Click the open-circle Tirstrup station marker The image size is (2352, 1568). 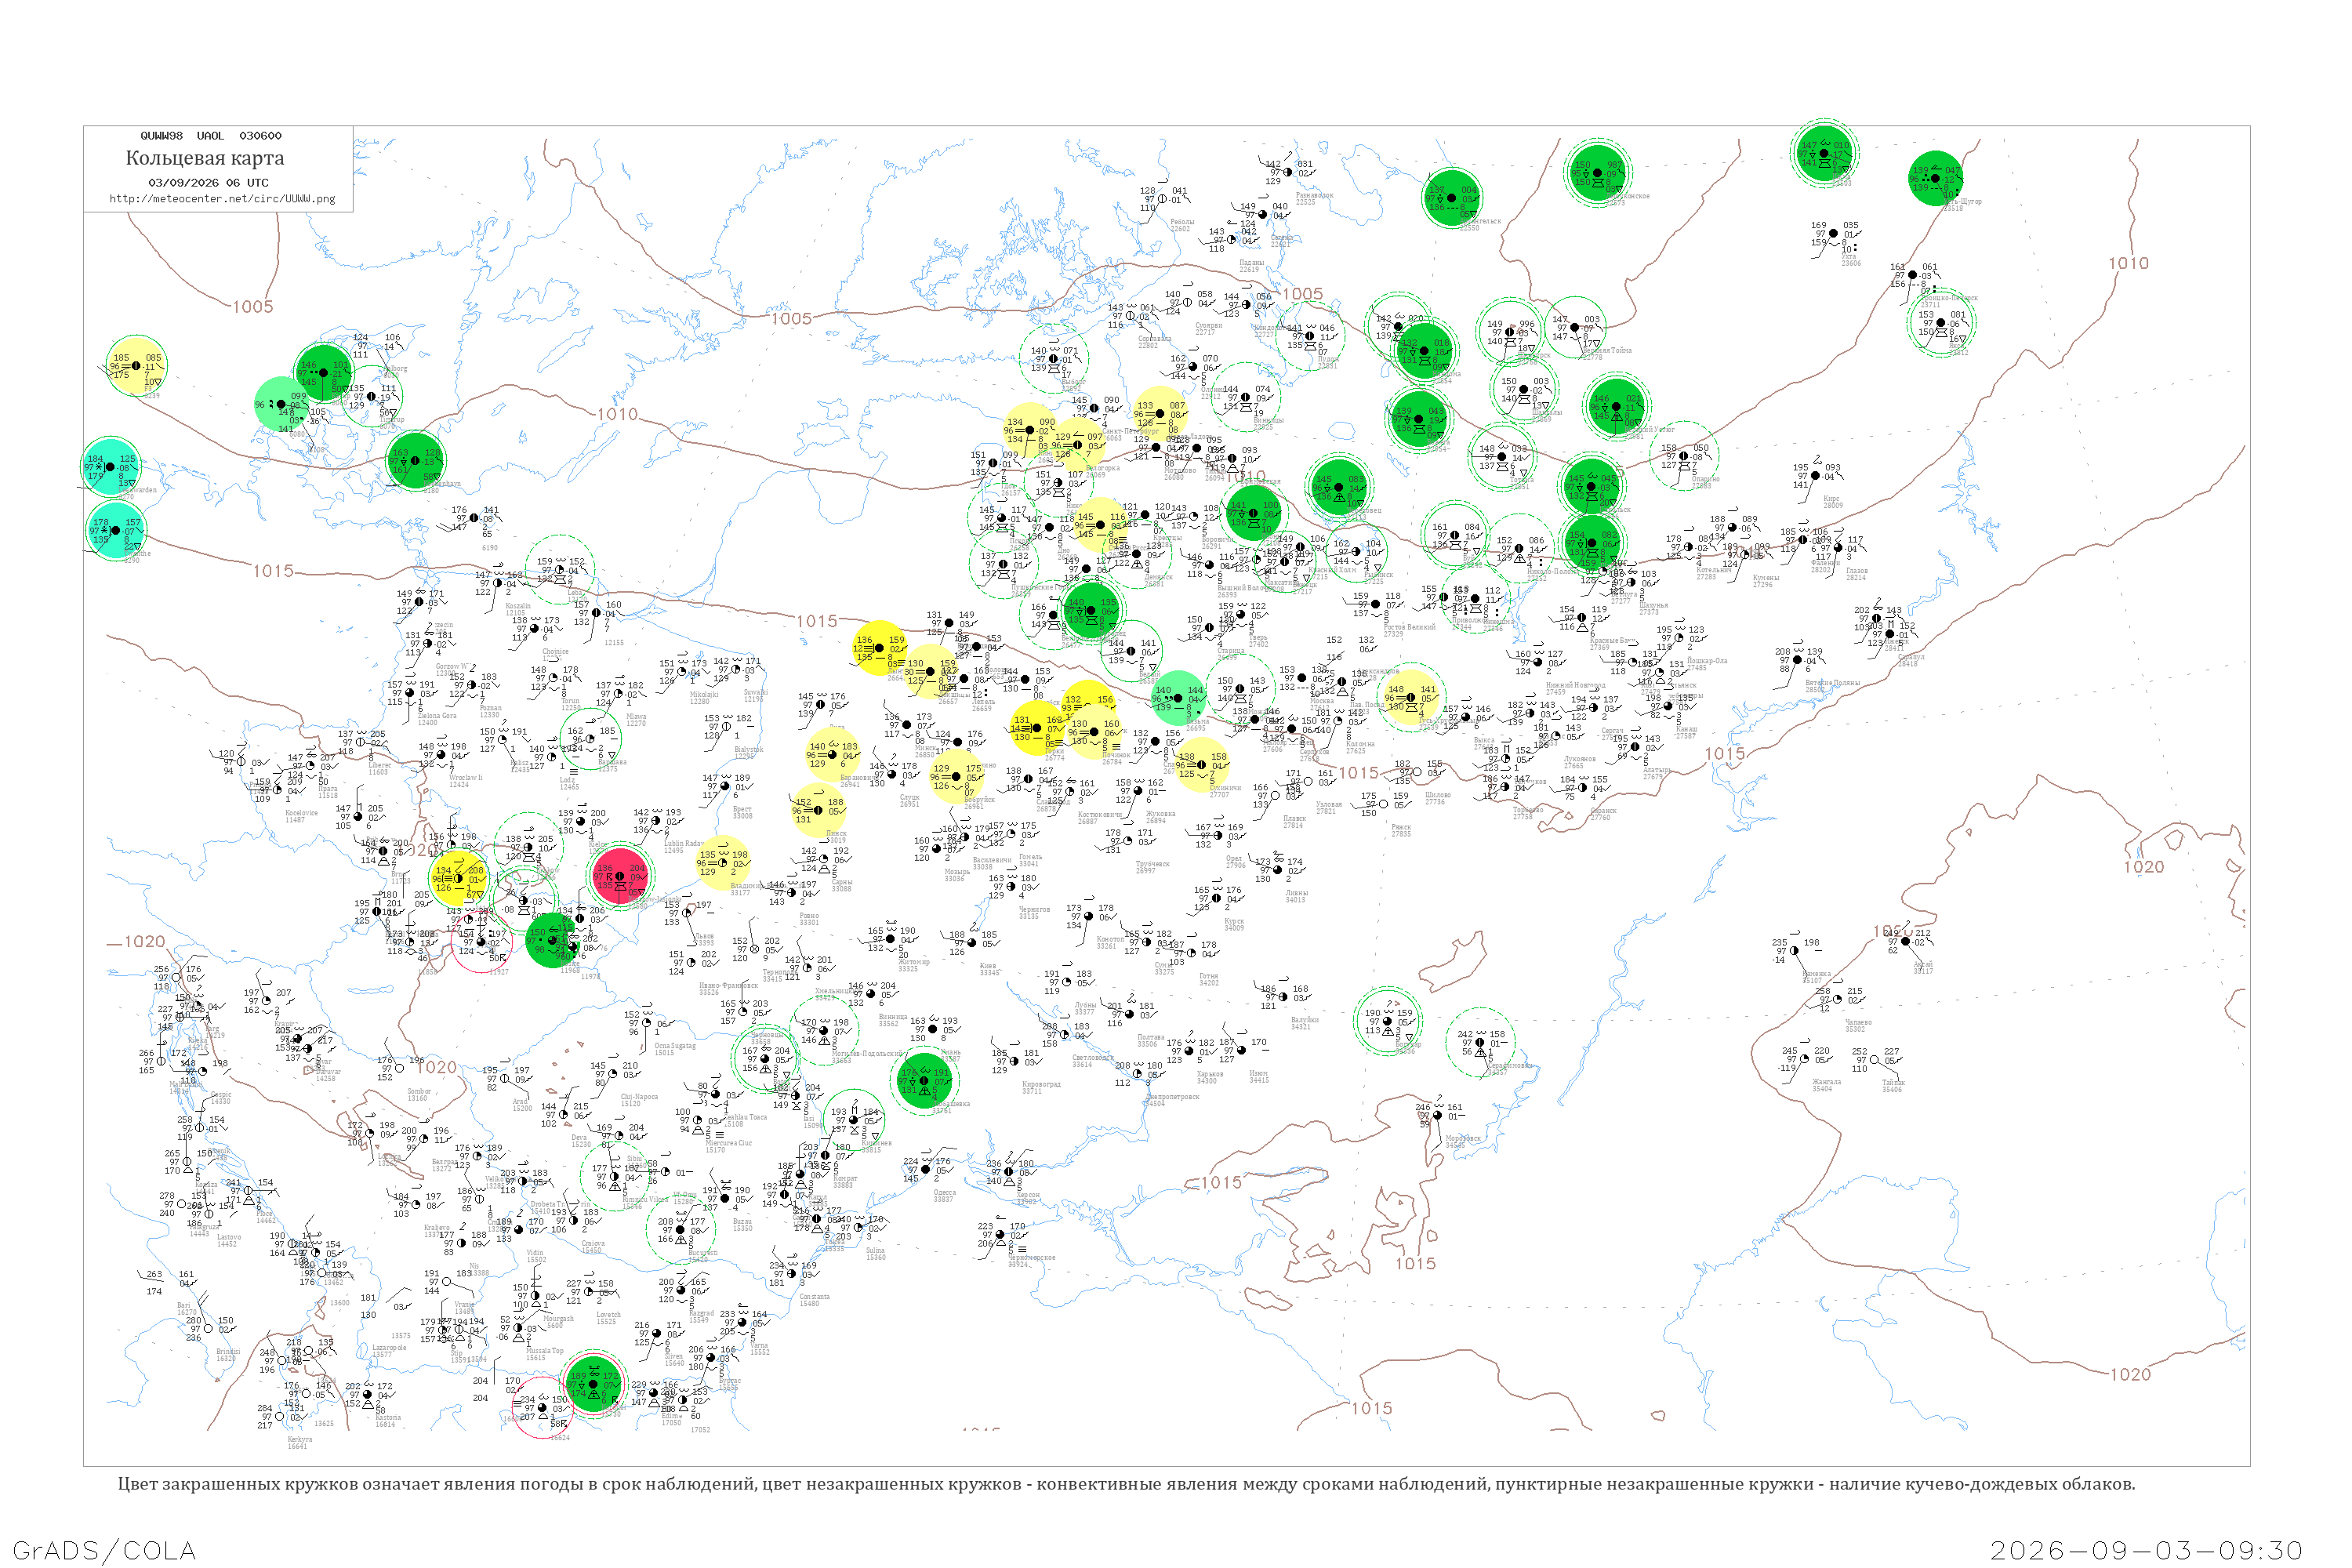[371, 396]
